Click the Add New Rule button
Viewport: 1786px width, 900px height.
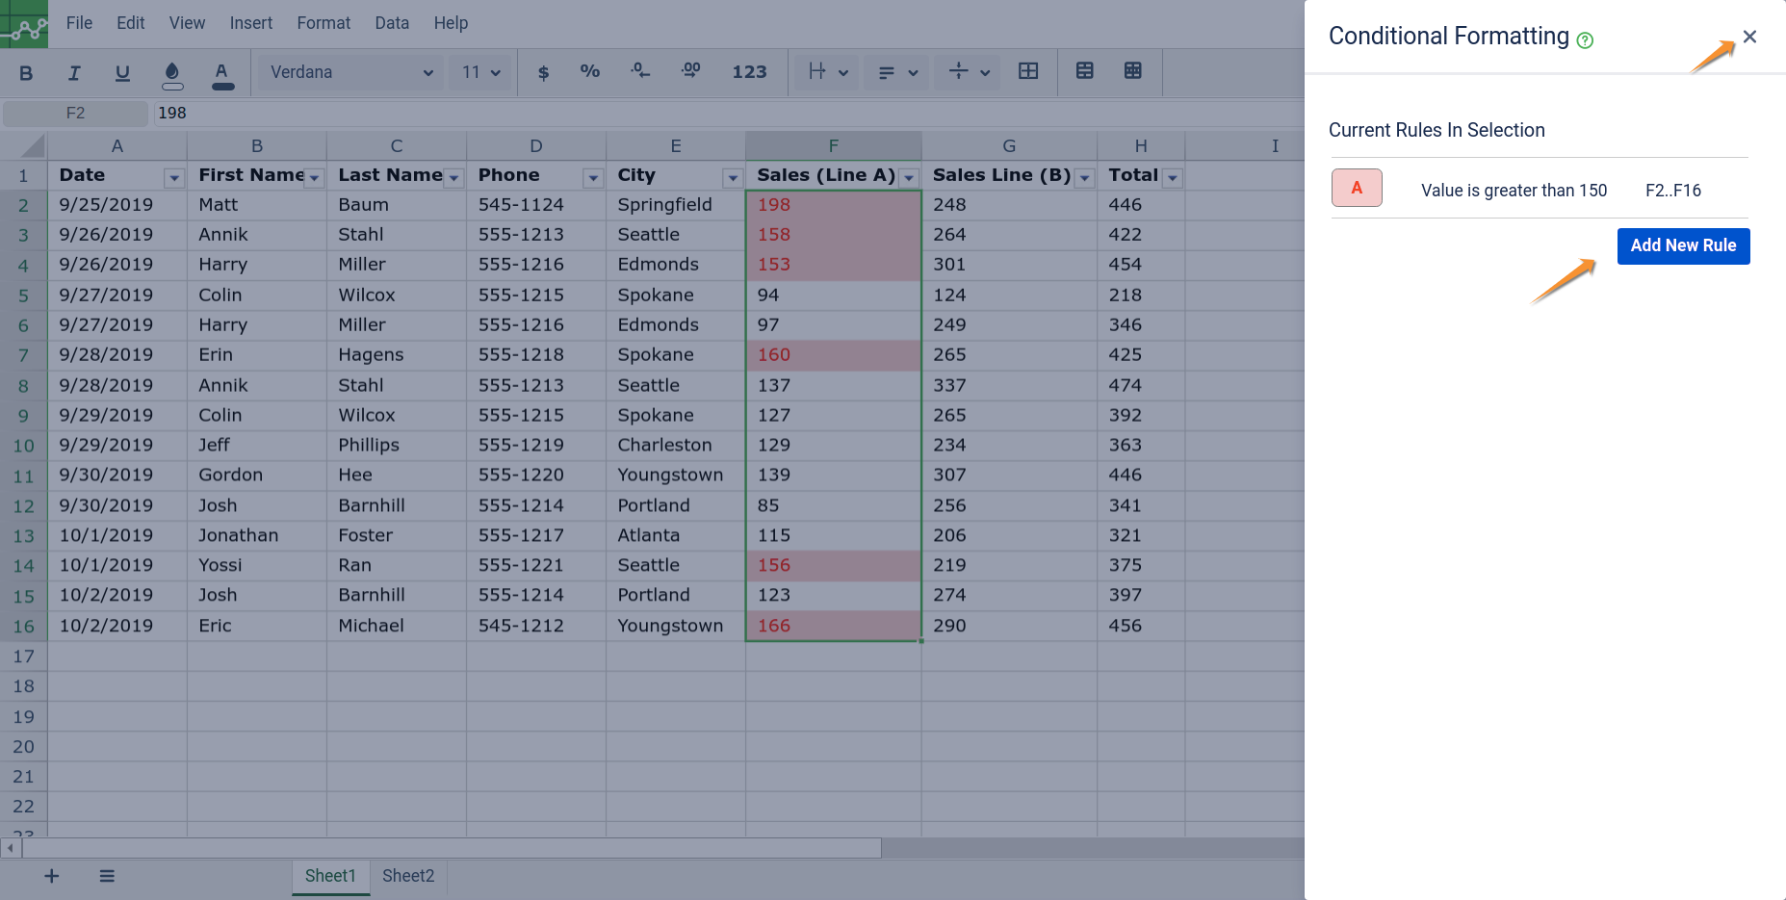coord(1683,245)
